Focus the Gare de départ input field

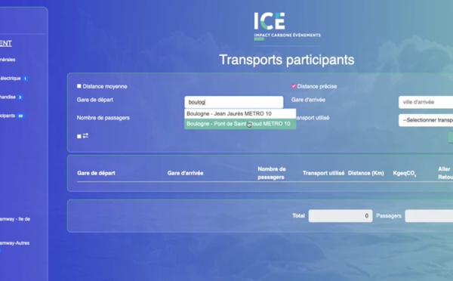[234, 102]
